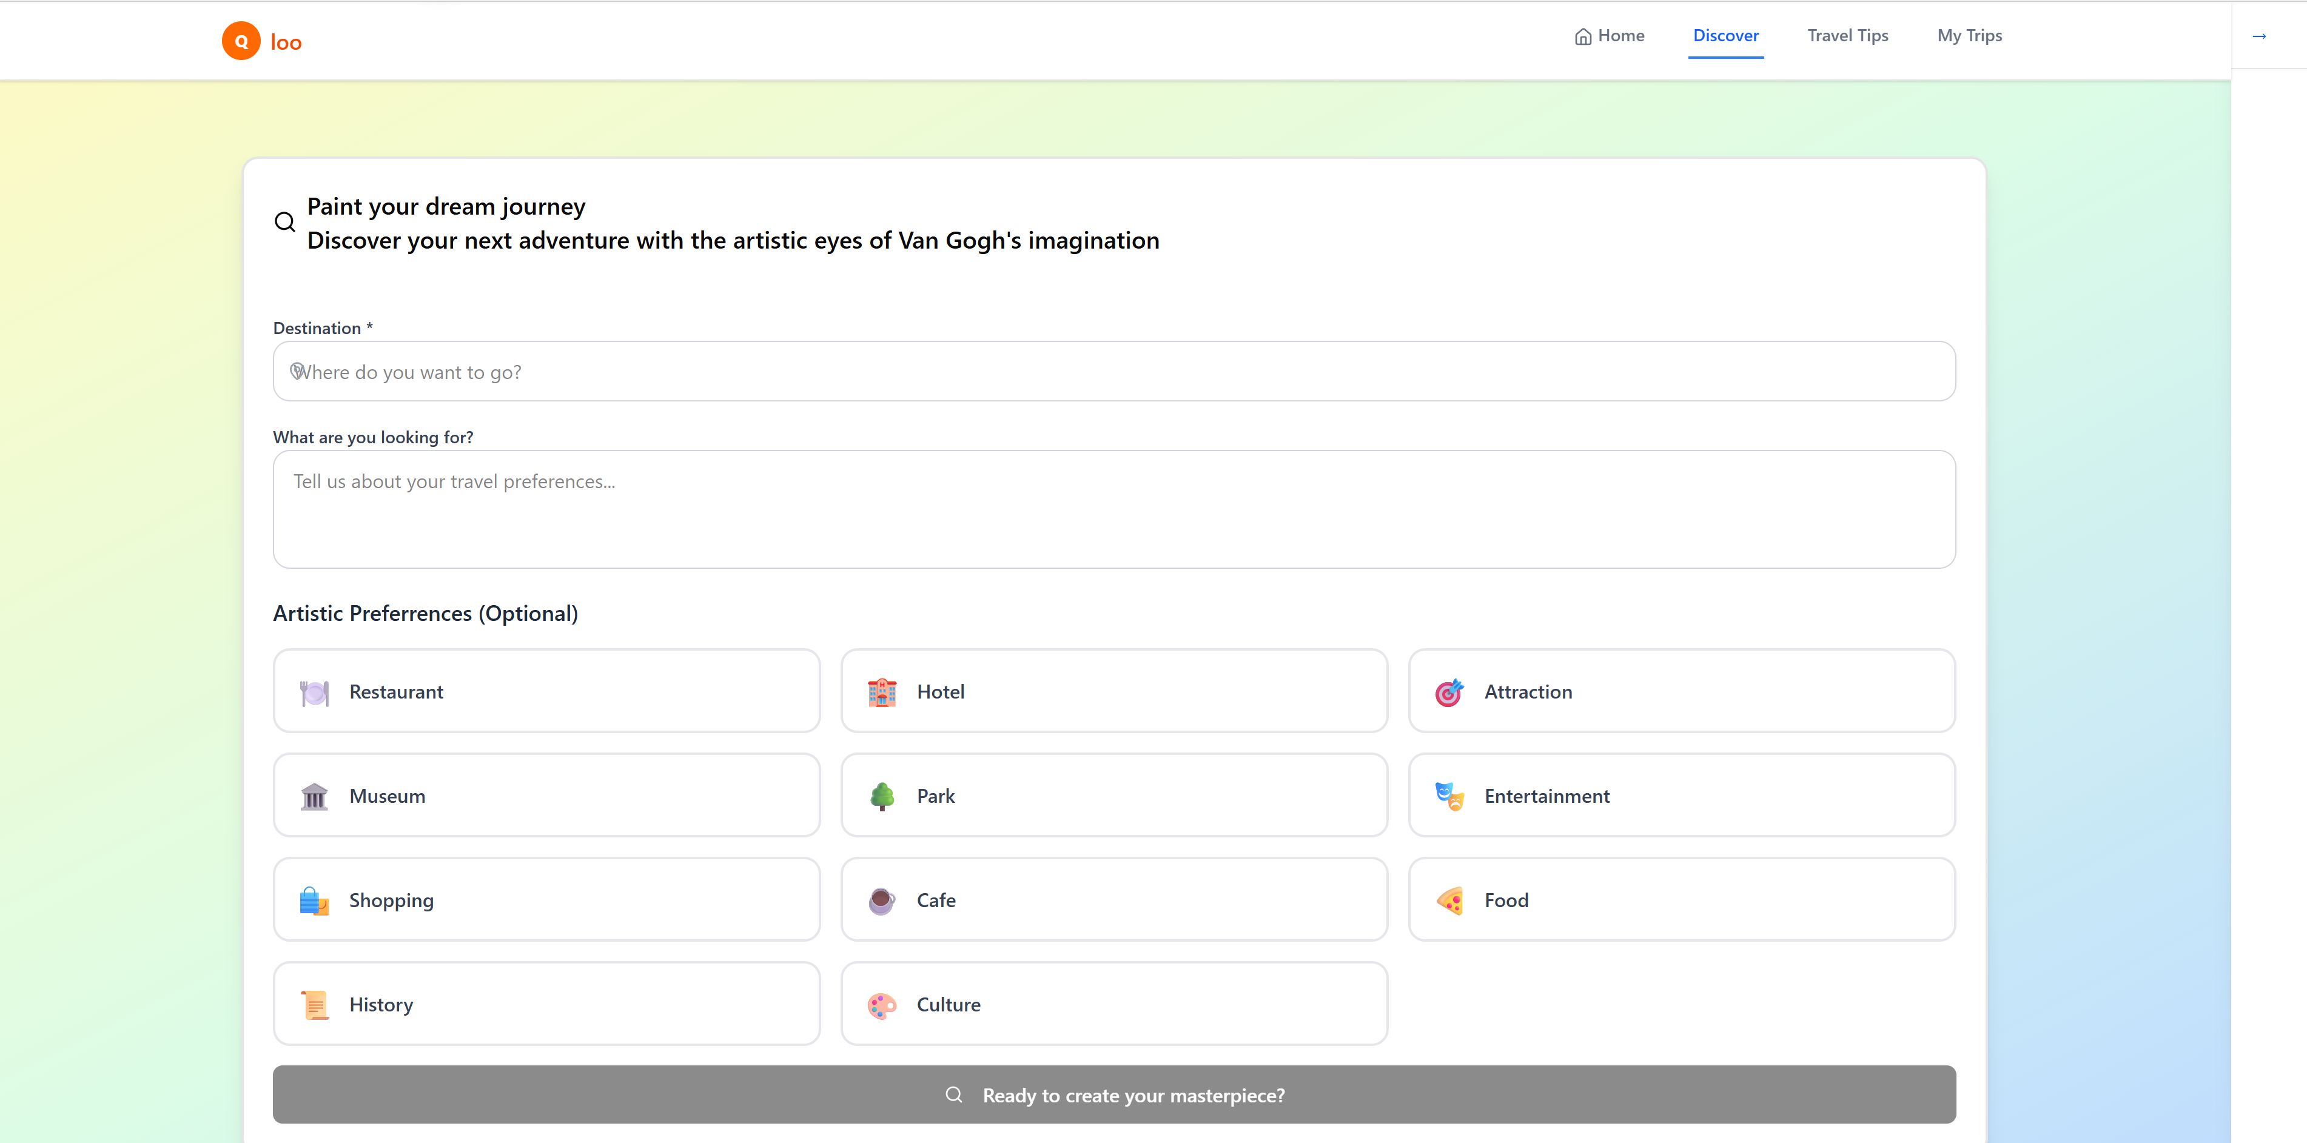Viewport: 2307px width, 1143px height.
Task: Click the paint palette Culture icon
Action: tap(881, 1005)
